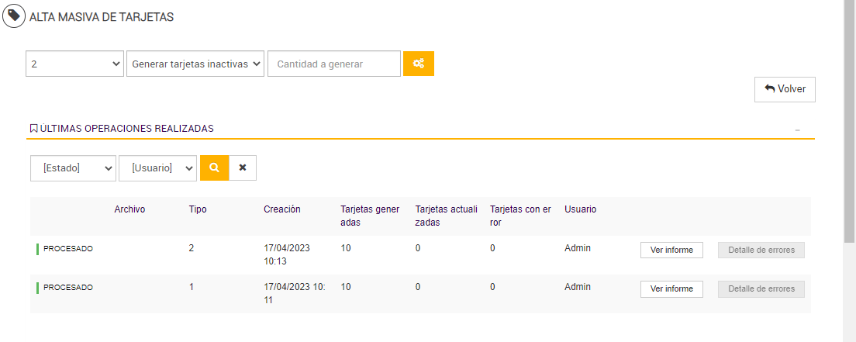Click the vertical page scrollbar
The image size is (856, 342).
(x=850, y=116)
